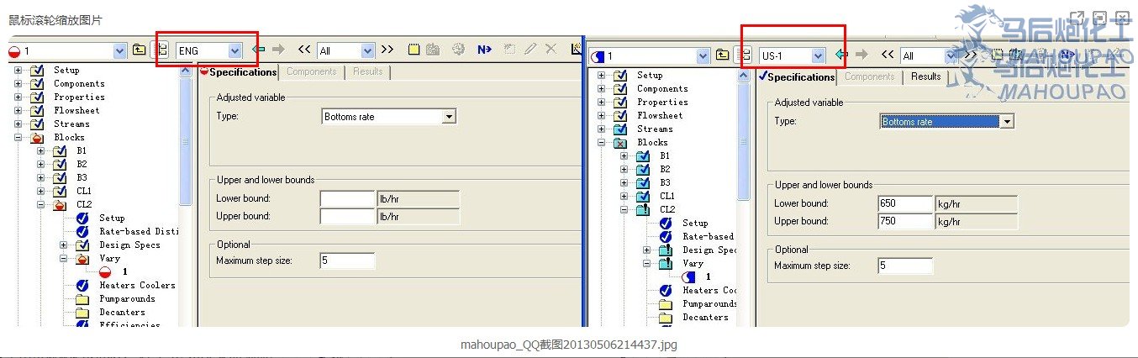This screenshot has height=358, width=1138.
Task: Select Vary item 1 in right tree
Action: pyautogui.click(x=708, y=277)
